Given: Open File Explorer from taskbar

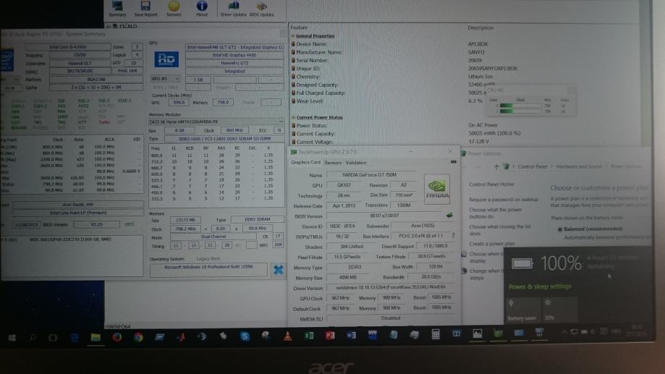Looking at the screenshot, I should click(x=96, y=338).
